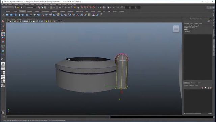The width and height of the screenshot is (216, 122).
Task: Create a NURBS cone from the shelf
Action: 19,15
